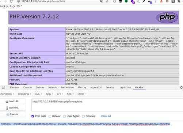This screenshot has height=133, width=183.
Task: Click the Split URL button
Action: tap(13, 108)
